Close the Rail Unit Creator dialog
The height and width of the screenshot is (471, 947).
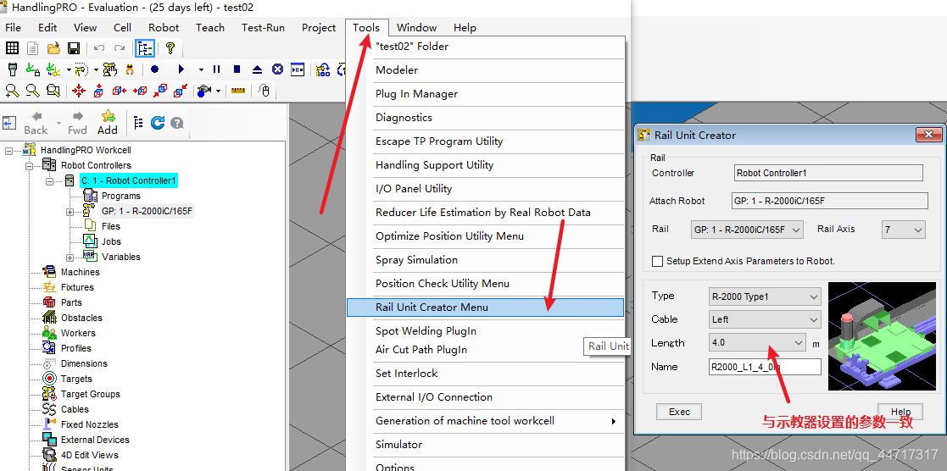929,135
